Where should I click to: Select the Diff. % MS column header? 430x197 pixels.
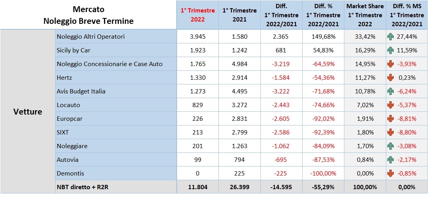coord(407,15)
